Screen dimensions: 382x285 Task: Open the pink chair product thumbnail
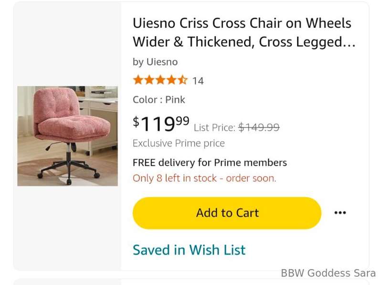(x=67, y=136)
